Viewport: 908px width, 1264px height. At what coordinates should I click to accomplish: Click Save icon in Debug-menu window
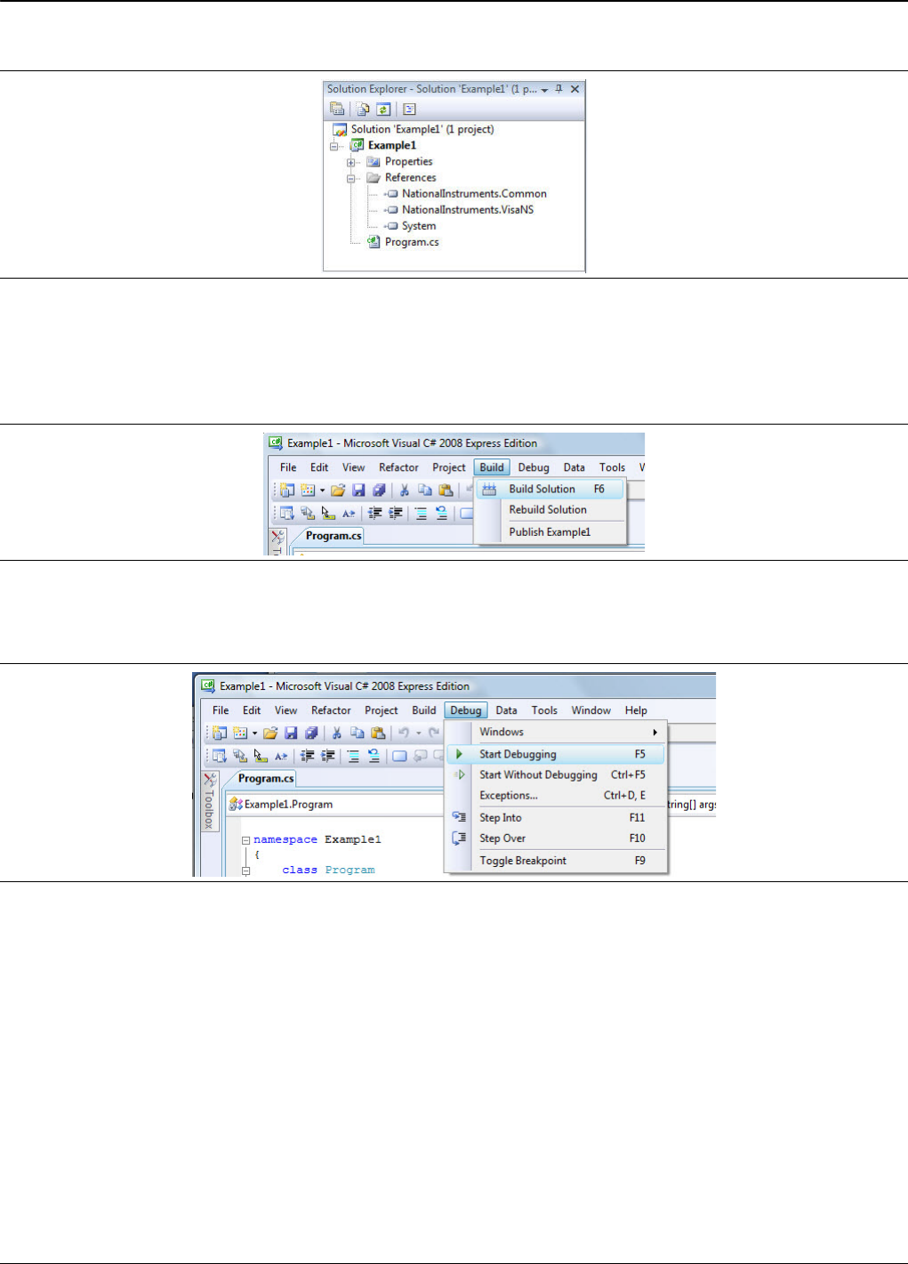click(x=291, y=733)
